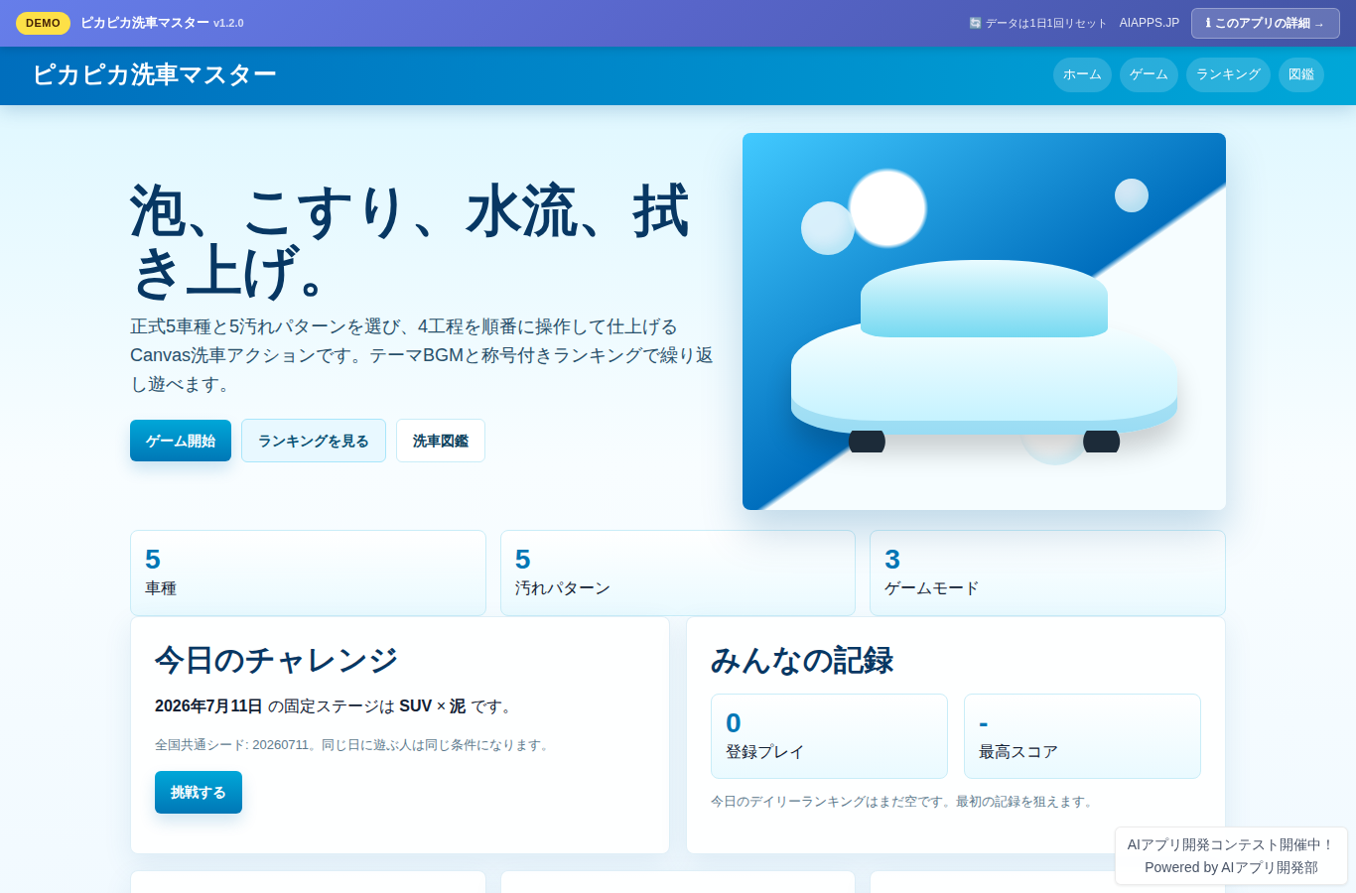Click the 2026年7月11日 date text
This screenshot has height=893, width=1356.
pyautogui.click(x=208, y=706)
